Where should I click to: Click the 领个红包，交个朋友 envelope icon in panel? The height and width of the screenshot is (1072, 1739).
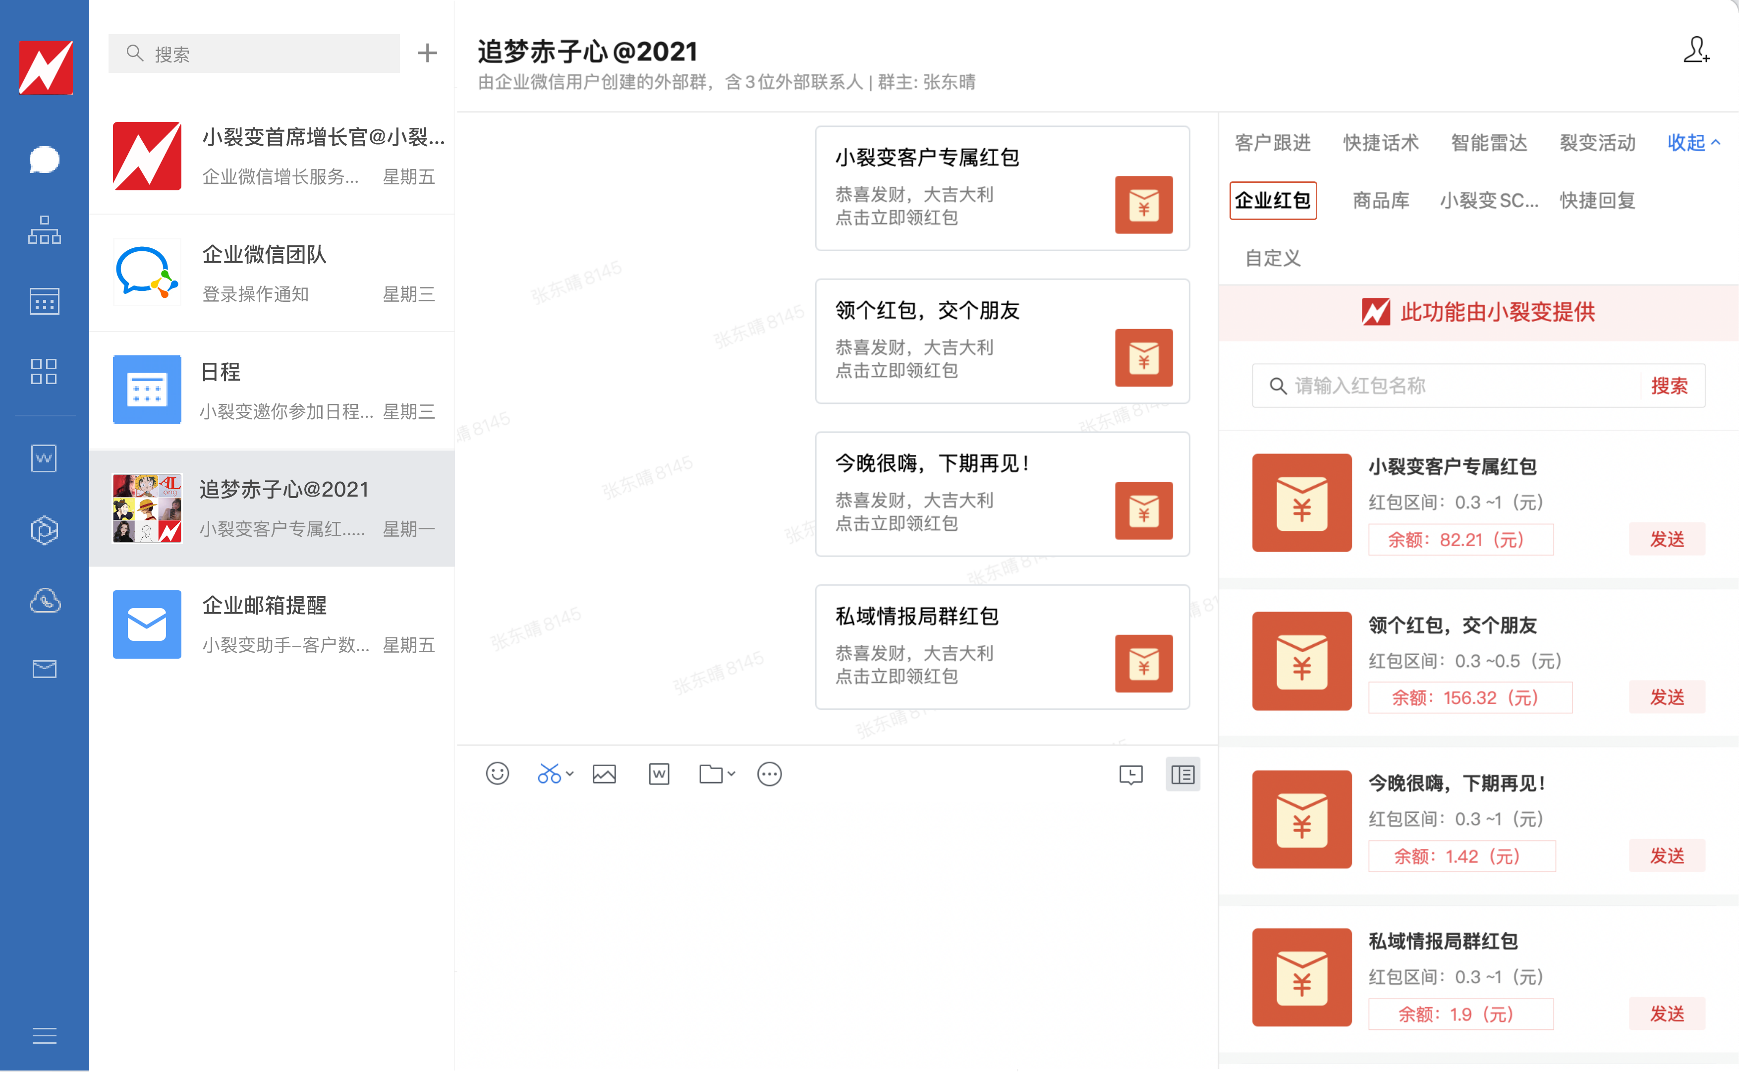pos(1301,661)
